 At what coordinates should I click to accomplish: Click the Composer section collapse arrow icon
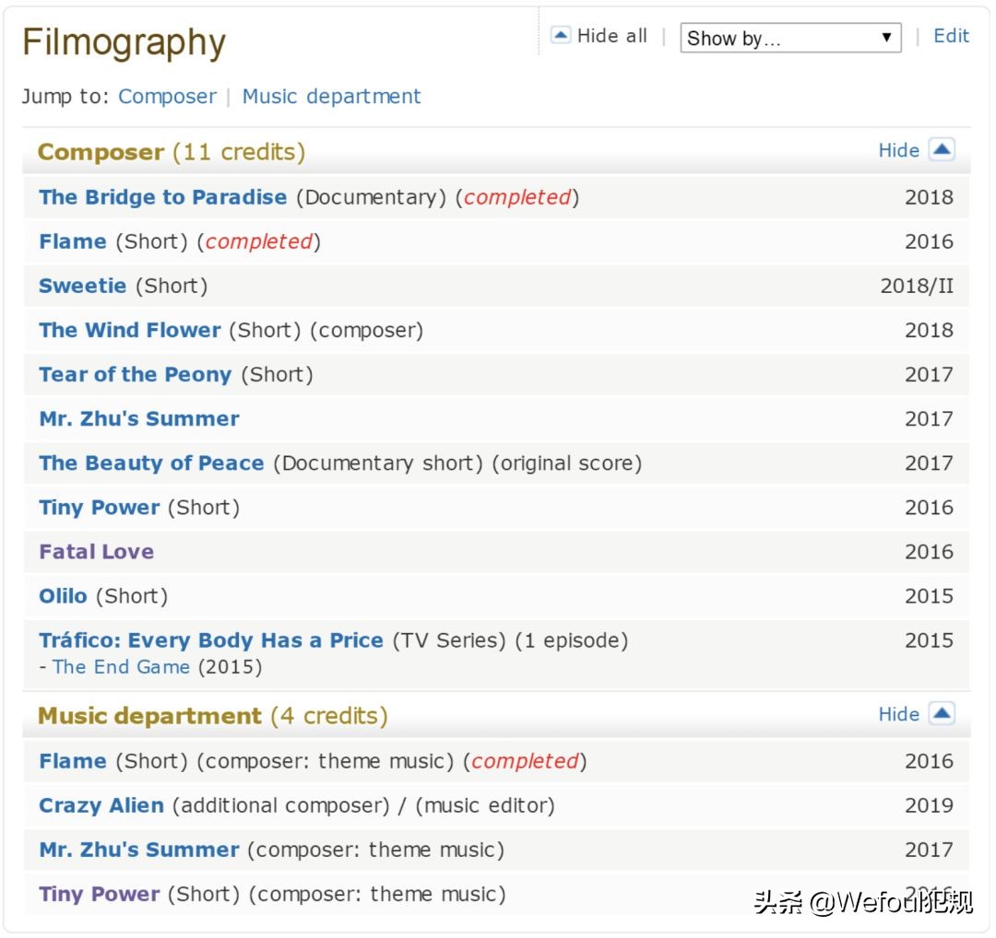941,150
